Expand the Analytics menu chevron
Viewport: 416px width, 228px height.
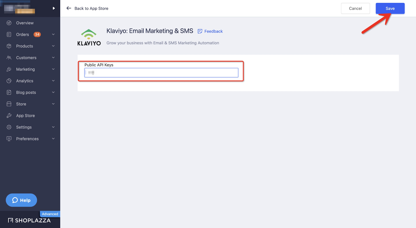(53, 81)
